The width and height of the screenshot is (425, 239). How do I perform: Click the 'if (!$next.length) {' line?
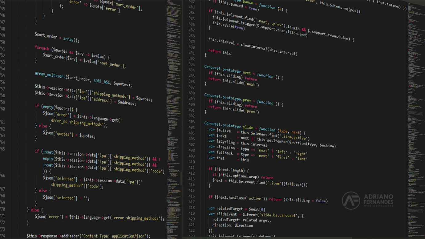click(229, 169)
